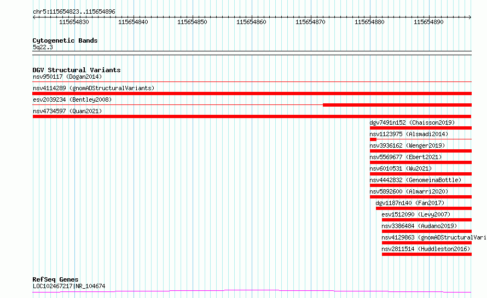
Task: Click ruler position 115654880
Action: 369,22
